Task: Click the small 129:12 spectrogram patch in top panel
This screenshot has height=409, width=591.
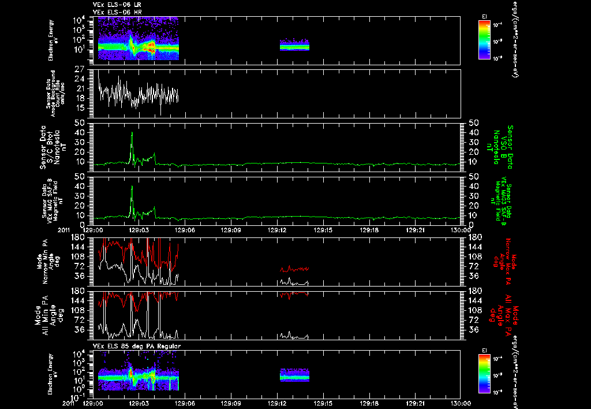Action: pos(294,45)
